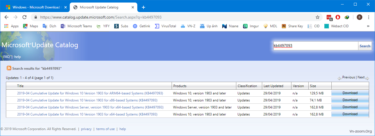The image size is (375, 136).
Task: Select the 74,1 MB size cell
Action: point(316,100)
